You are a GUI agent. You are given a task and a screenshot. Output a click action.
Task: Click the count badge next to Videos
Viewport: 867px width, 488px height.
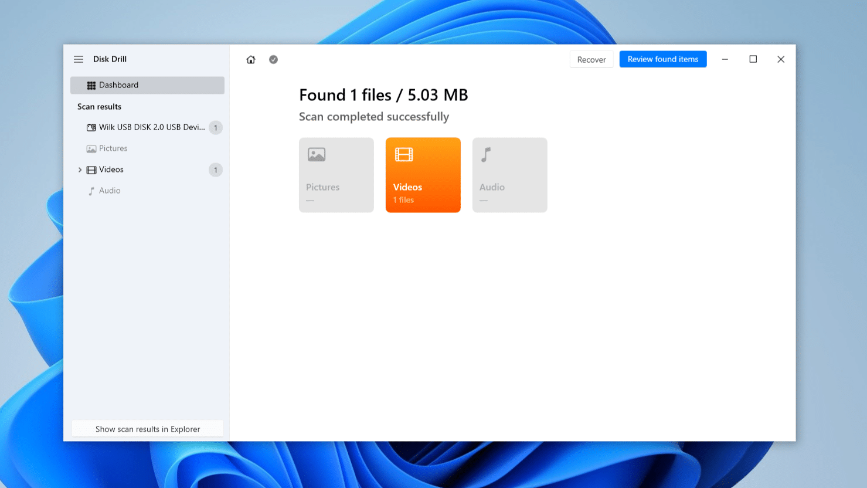pyautogui.click(x=216, y=170)
